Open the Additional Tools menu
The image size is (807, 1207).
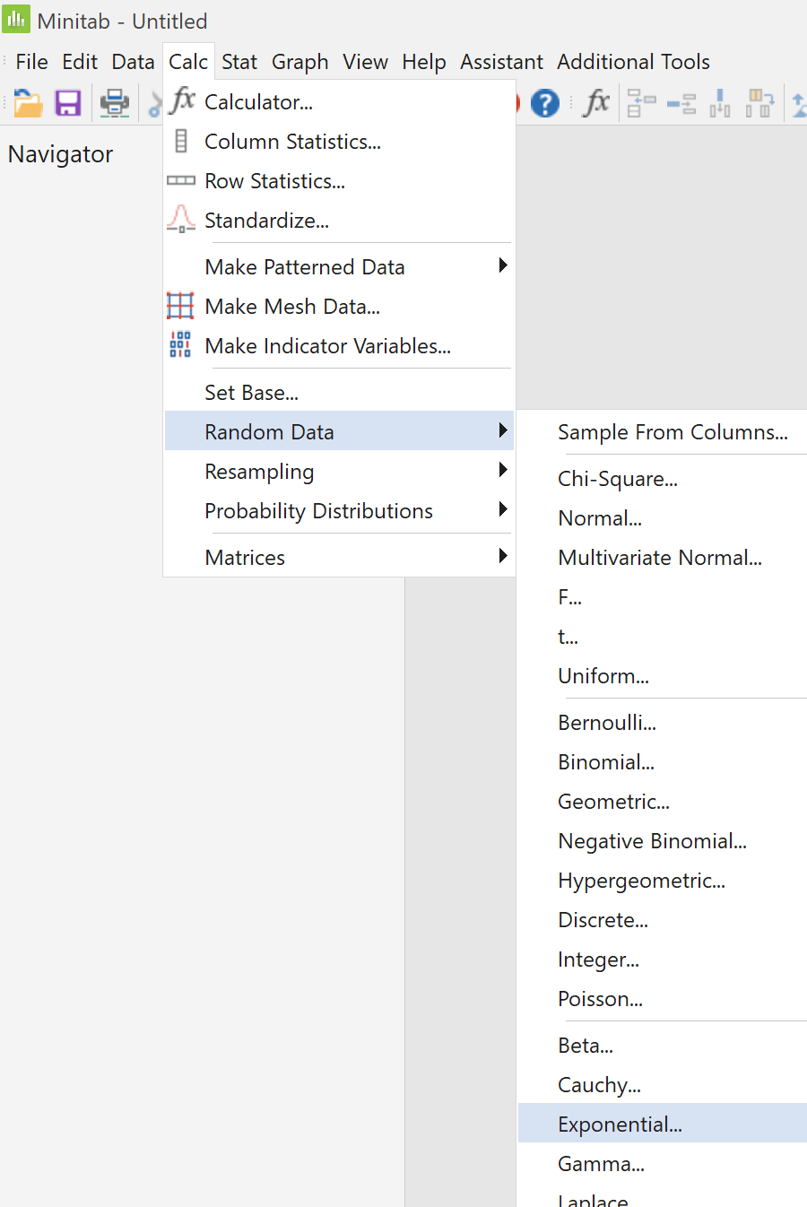coord(634,62)
